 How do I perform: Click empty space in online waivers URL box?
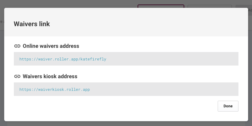(172, 59)
